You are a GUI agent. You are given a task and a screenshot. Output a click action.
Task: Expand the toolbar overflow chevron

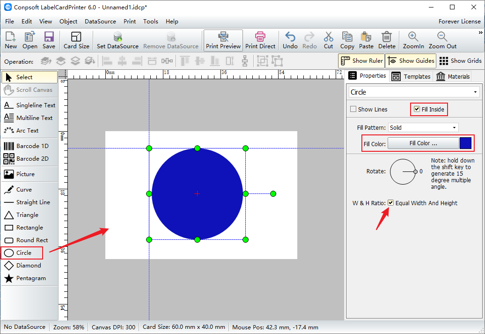tap(480, 32)
